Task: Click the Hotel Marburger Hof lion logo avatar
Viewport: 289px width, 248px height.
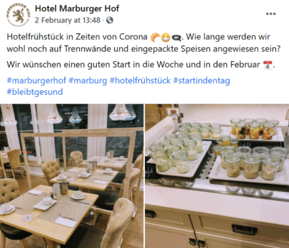Action: 18,15
